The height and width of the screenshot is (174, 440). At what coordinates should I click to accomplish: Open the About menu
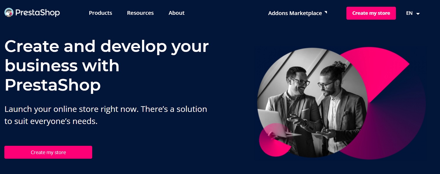[177, 13]
